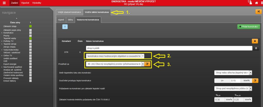Open 'Strop pod nevytápěnou půdou' requirement dropdown
Viewport: 263px width, 107px height.
click(233, 88)
